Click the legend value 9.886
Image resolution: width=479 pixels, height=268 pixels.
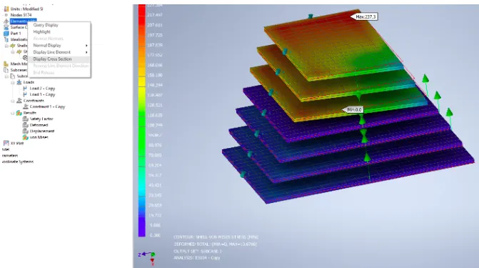[x=155, y=225]
